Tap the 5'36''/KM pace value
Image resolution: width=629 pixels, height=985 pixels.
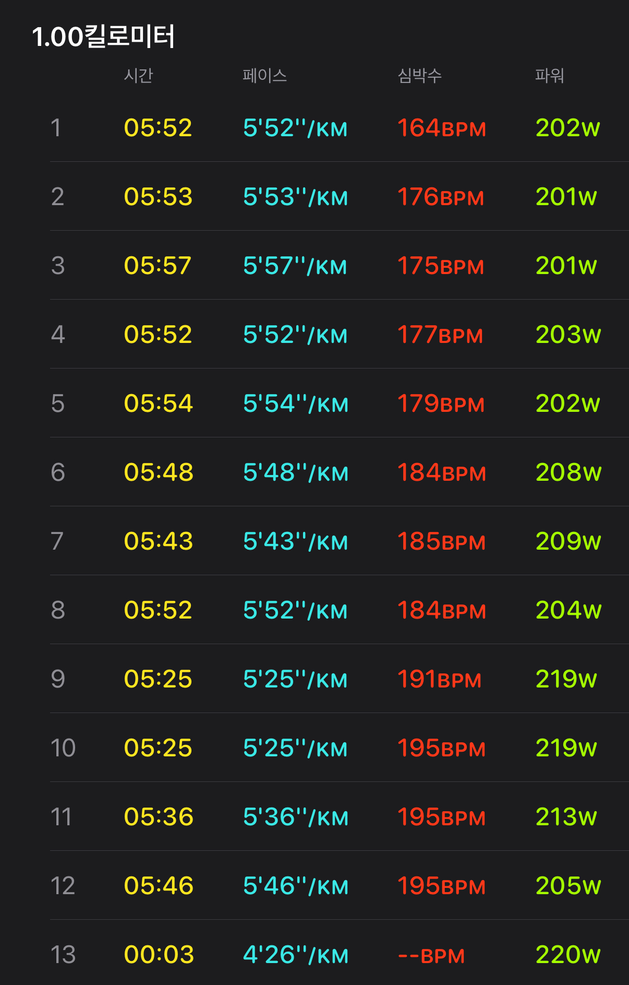pyautogui.click(x=295, y=817)
